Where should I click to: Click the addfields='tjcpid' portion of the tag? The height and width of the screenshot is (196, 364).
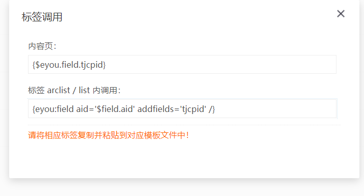[172, 109]
